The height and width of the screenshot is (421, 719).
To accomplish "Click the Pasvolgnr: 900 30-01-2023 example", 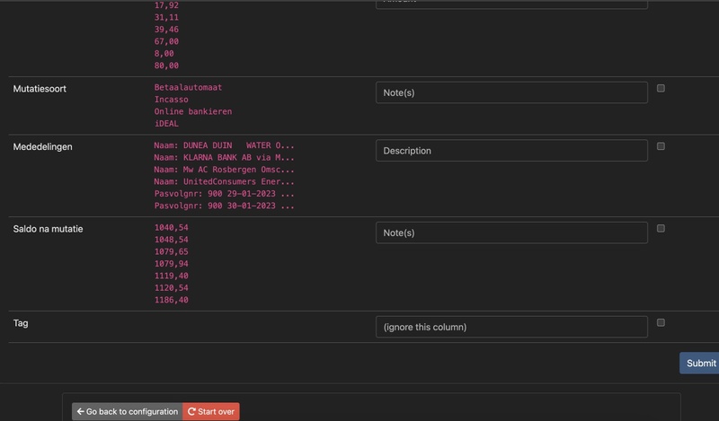I will click(x=224, y=206).
